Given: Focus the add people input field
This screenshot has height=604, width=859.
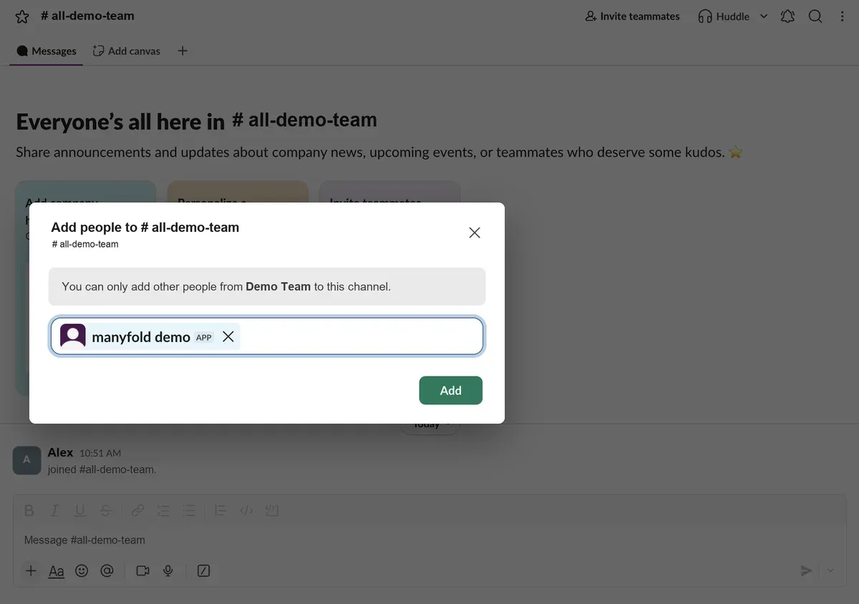Looking at the screenshot, I should click(x=267, y=336).
